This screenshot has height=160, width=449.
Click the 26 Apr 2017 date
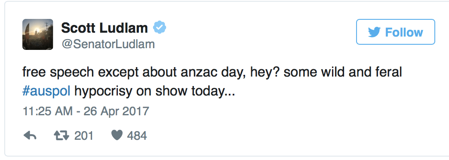pos(116,111)
